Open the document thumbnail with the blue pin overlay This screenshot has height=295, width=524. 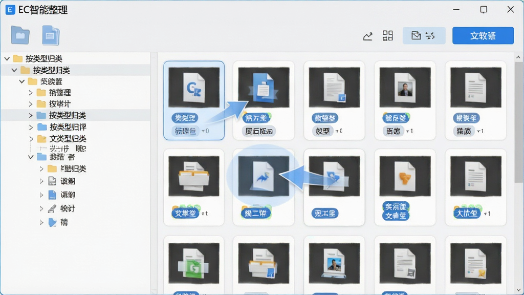[334, 176]
